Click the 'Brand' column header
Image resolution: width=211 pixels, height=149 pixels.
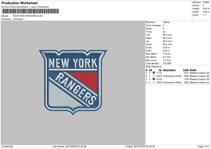pyautogui.click(x=193, y=70)
